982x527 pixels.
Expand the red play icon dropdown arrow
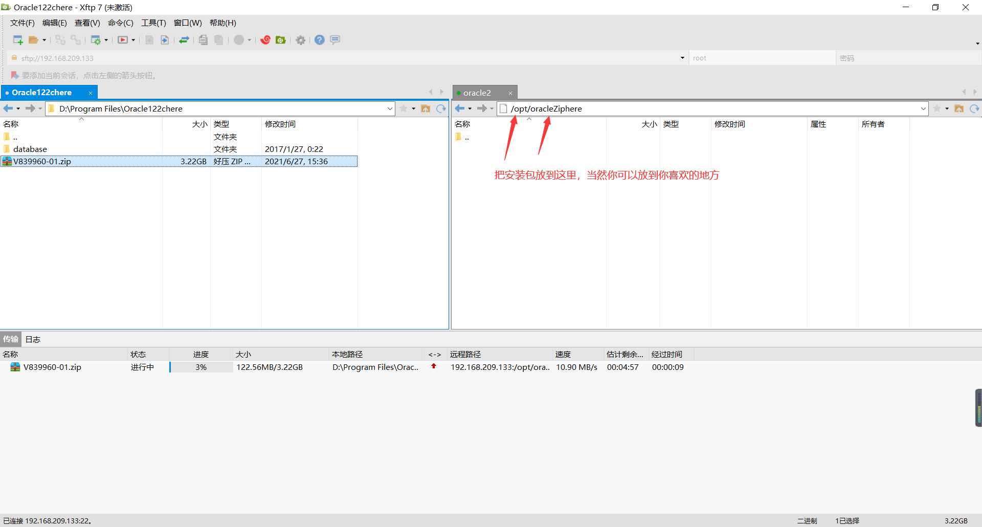click(x=133, y=40)
